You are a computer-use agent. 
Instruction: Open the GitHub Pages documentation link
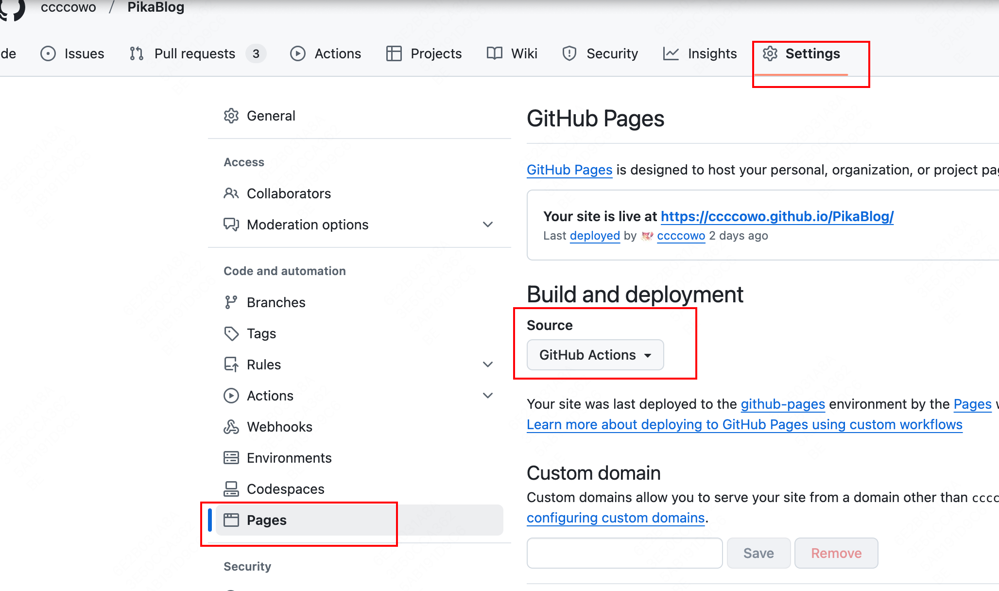click(x=569, y=170)
